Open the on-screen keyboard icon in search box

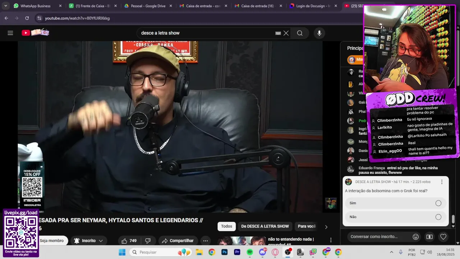click(278, 33)
